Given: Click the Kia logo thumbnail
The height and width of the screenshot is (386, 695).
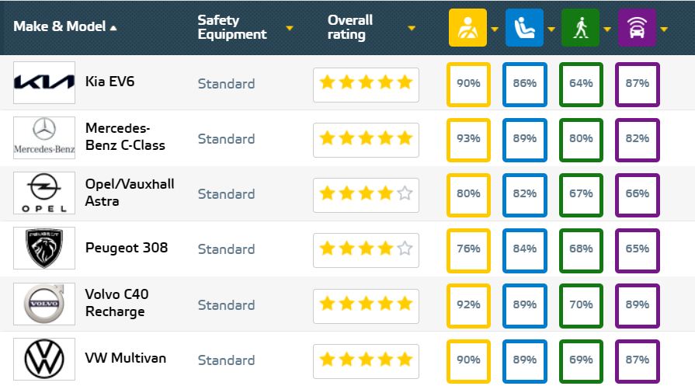Looking at the screenshot, I should pos(44,82).
